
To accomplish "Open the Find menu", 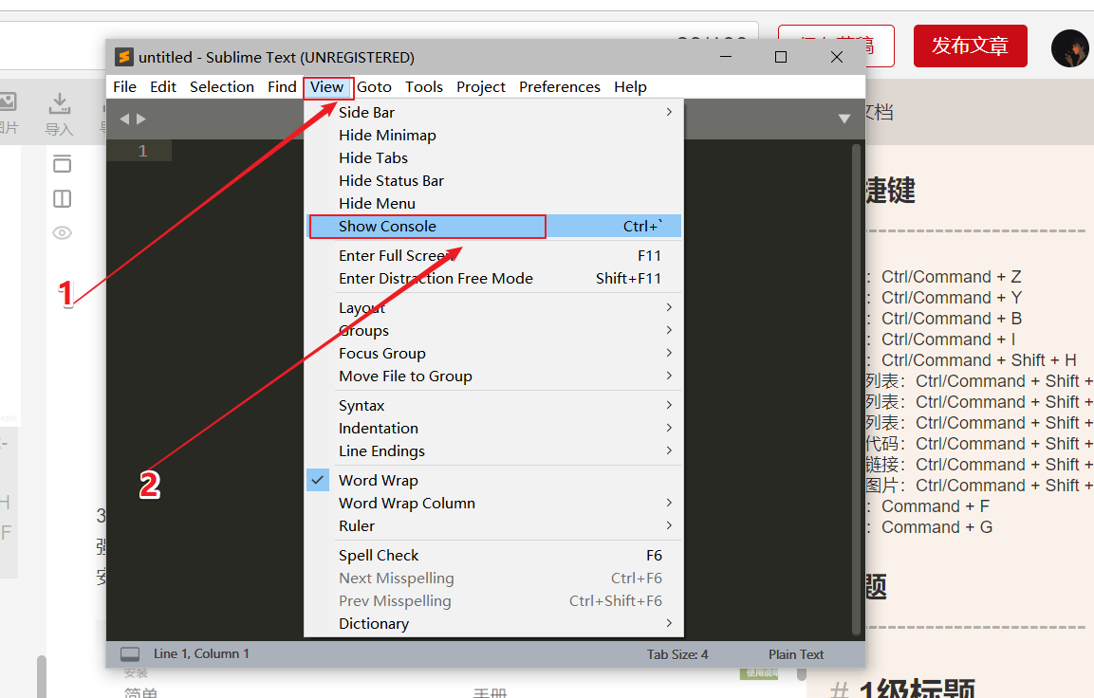I will pos(282,87).
